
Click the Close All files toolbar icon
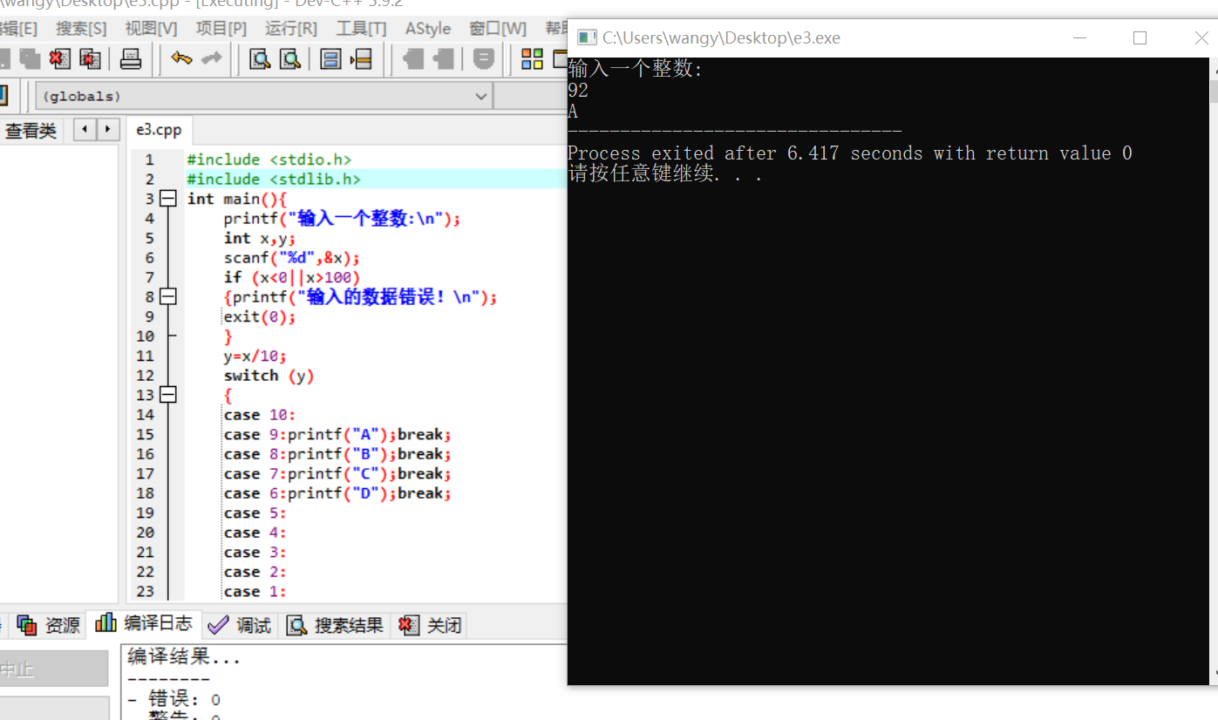pos(90,59)
